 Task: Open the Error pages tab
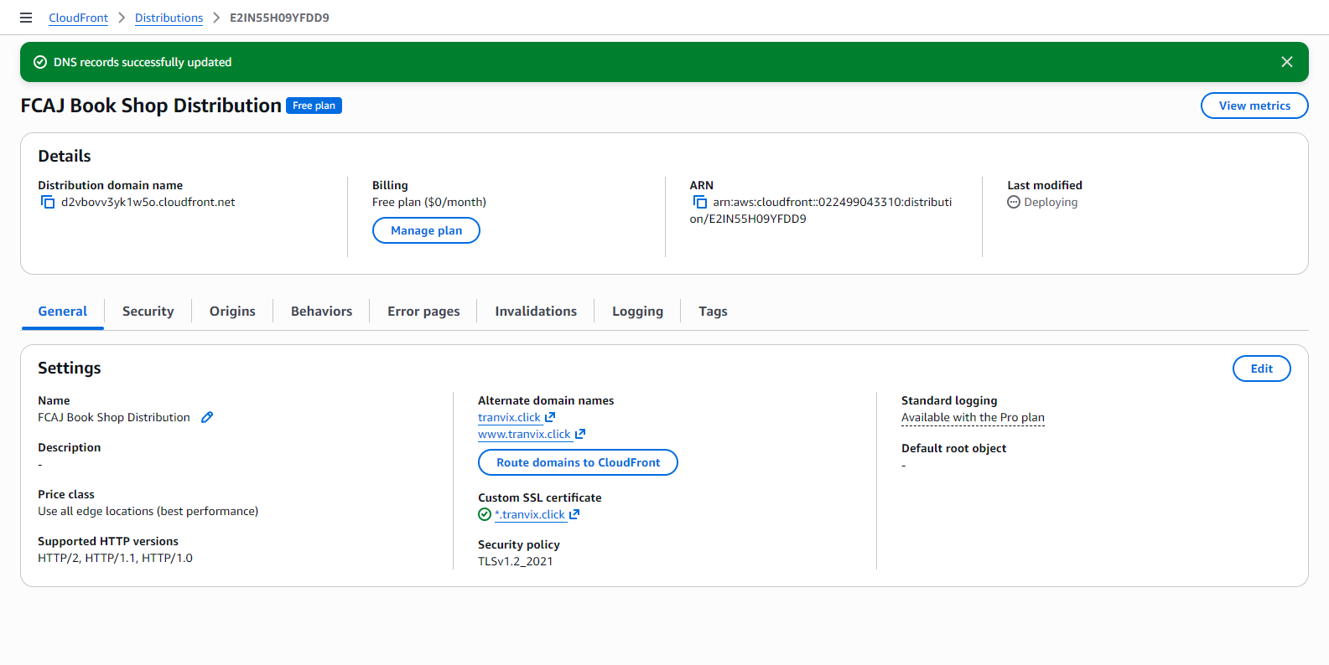coord(423,312)
